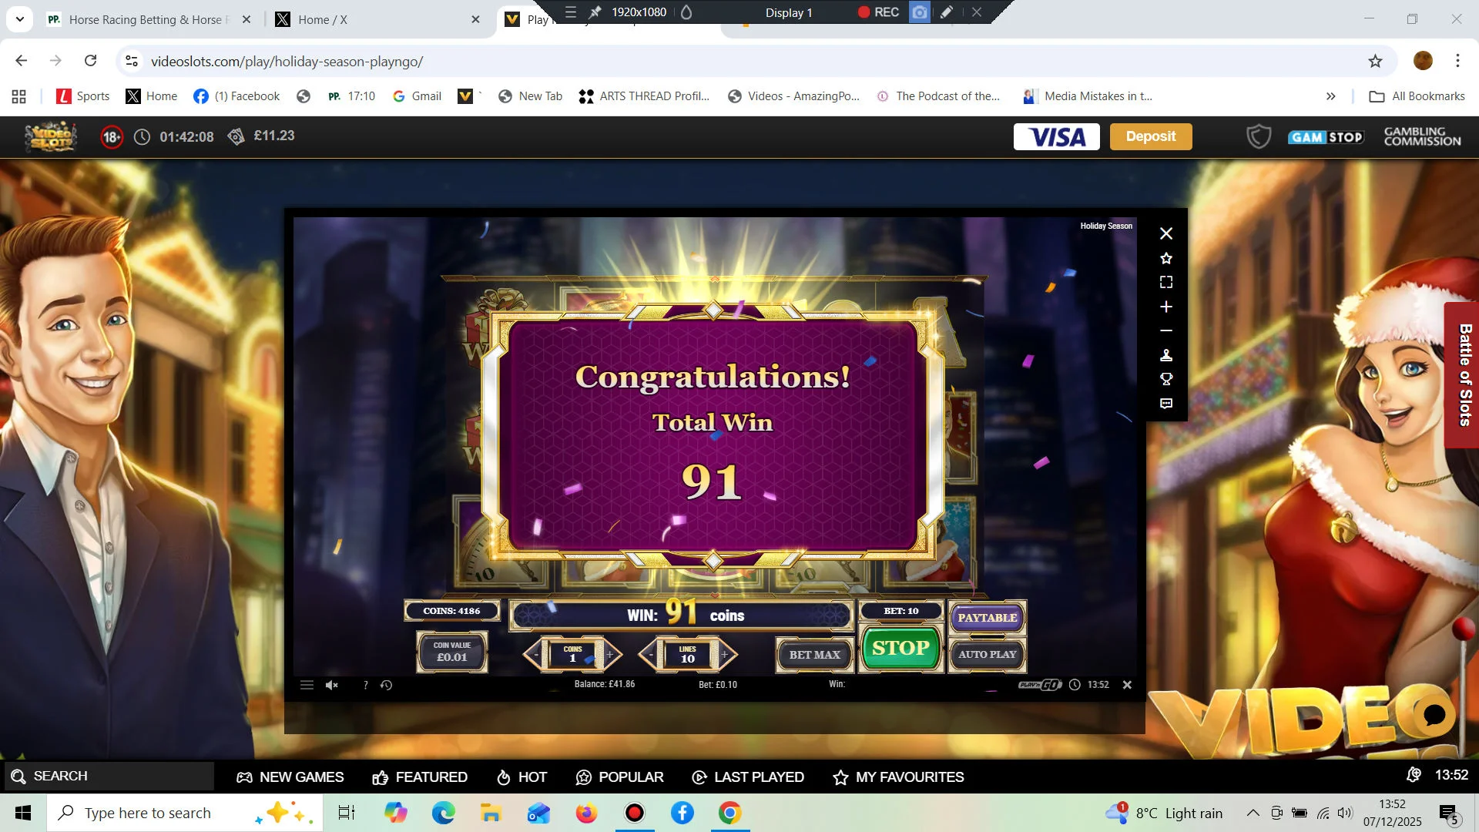This screenshot has height=832, width=1479.
Task: Click the Deposit button
Action: point(1151,136)
